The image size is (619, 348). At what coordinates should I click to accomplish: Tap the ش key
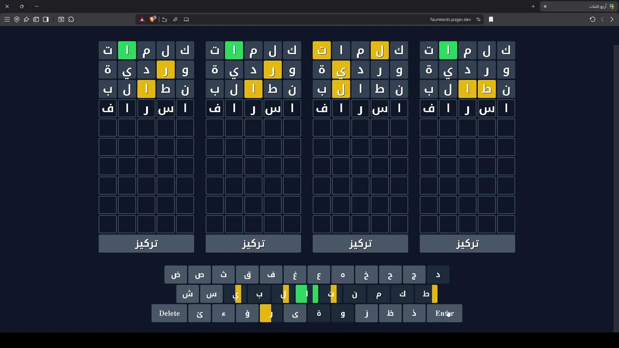click(x=188, y=294)
